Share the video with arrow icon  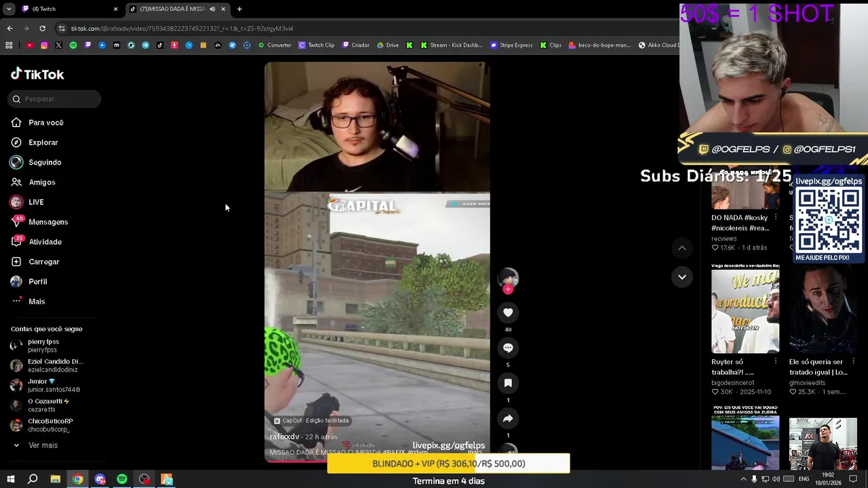tap(508, 418)
